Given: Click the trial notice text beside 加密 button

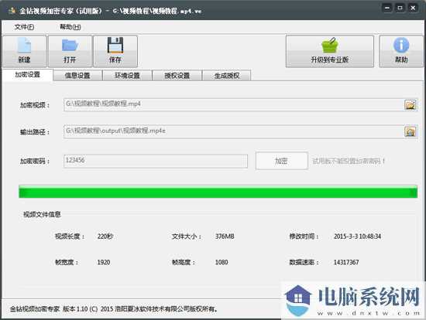Looking at the screenshot, I should (349, 161).
